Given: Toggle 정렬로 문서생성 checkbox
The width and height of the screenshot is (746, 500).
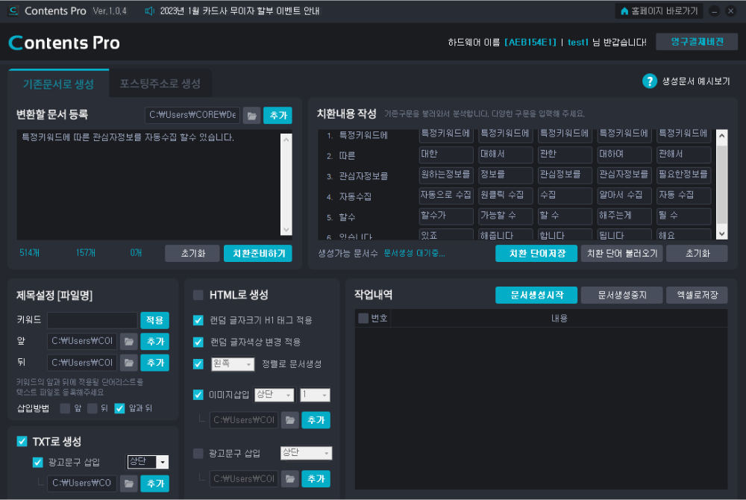Looking at the screenshot, I should (x=198, y=364).
